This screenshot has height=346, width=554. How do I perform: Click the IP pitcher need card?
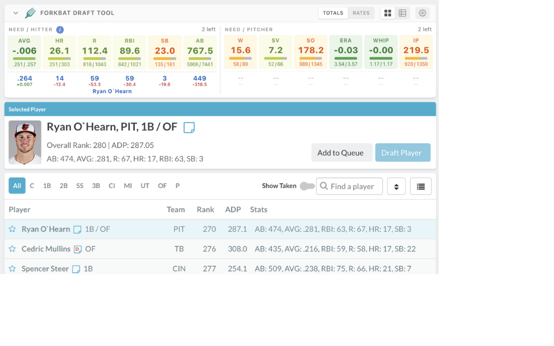(416, 52)
